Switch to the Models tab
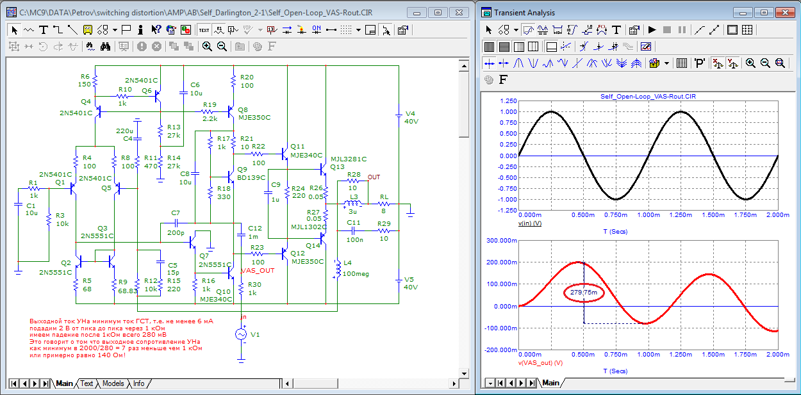 point(113,383)
